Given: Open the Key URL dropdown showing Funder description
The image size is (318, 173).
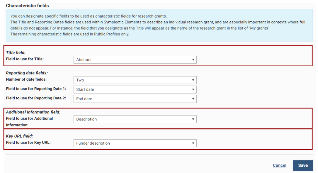Looking at the screenshot, I should tap(135, 143).
